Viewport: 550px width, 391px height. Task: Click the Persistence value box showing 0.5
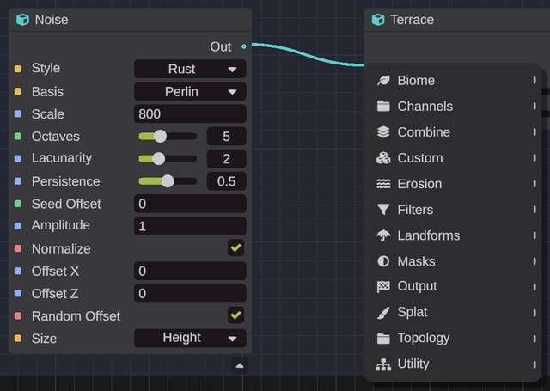pyautogui.click(x=226, y=181)
